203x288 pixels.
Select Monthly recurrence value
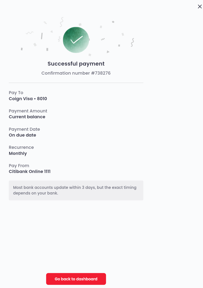click(18, 153)
